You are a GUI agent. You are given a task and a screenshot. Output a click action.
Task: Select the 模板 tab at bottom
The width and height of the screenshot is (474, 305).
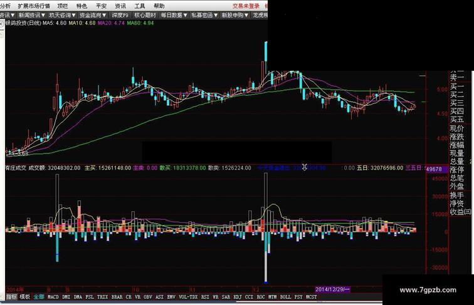(x=25, y=297)
